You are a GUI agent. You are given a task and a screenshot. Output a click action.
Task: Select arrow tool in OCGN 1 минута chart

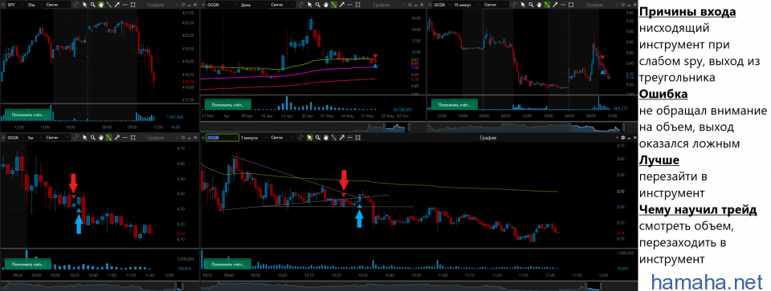coord(341,137)
